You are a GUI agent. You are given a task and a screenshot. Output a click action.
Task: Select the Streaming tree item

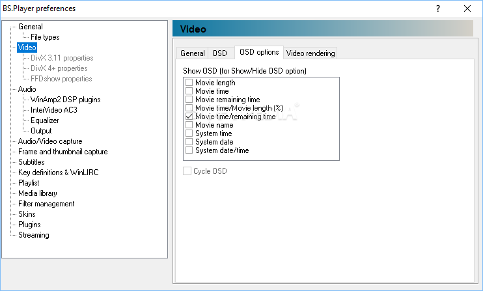34,235
